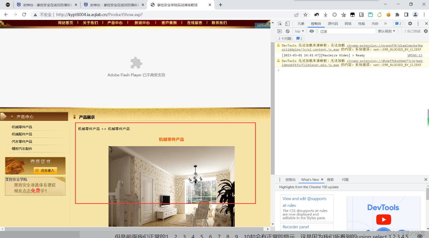Click the 过滤 console filter field
The height and width of the screenshot is (238, 429).
(x=347, y=31)
